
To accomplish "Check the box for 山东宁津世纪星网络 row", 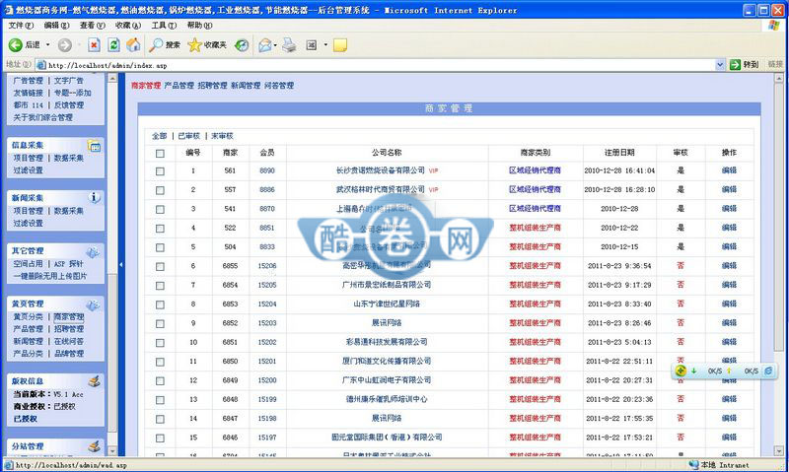I will 160,304.
